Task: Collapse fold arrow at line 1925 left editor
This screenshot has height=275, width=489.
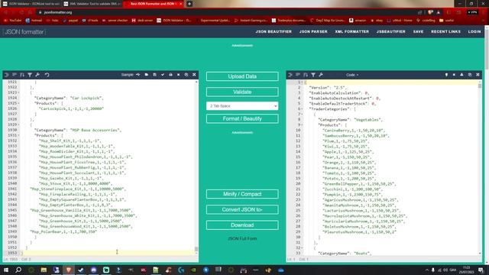Action: [x=18, y=103]
